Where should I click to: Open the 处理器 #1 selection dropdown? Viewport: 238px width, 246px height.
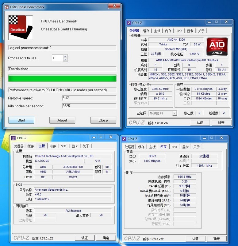tap(175, 113)
